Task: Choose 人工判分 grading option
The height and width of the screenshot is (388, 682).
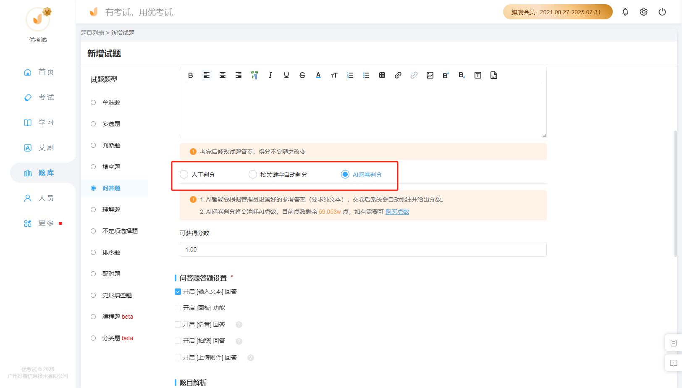Action: 197,174
